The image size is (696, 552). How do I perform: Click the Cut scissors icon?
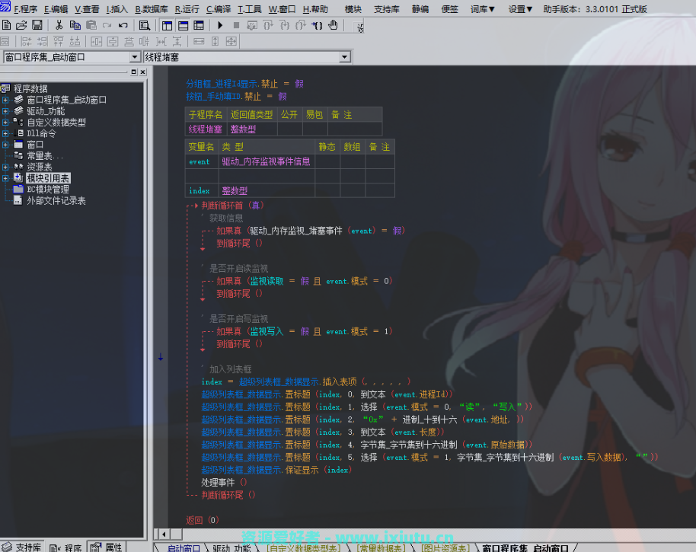point(59,25)
